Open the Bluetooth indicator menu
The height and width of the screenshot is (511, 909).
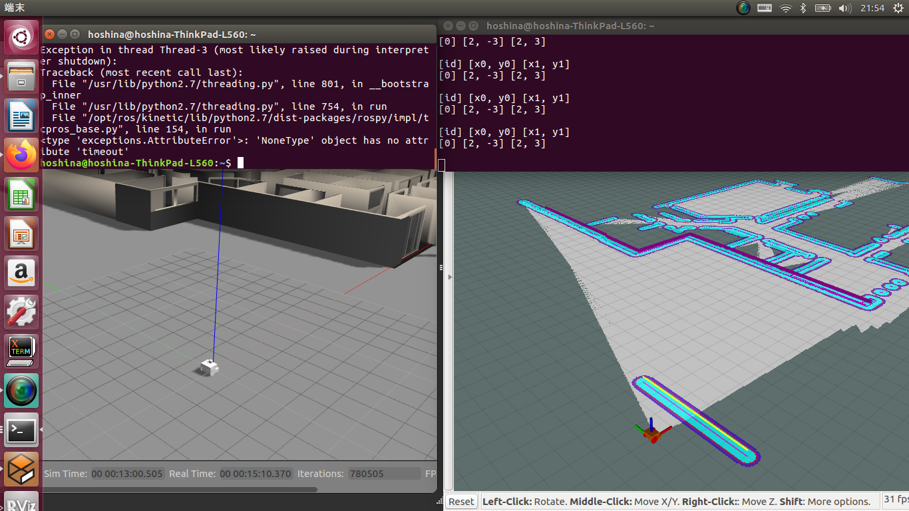pos(803,8)
